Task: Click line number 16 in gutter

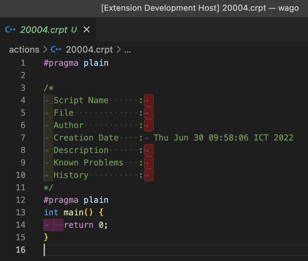Action: click(x=21, y=250)
